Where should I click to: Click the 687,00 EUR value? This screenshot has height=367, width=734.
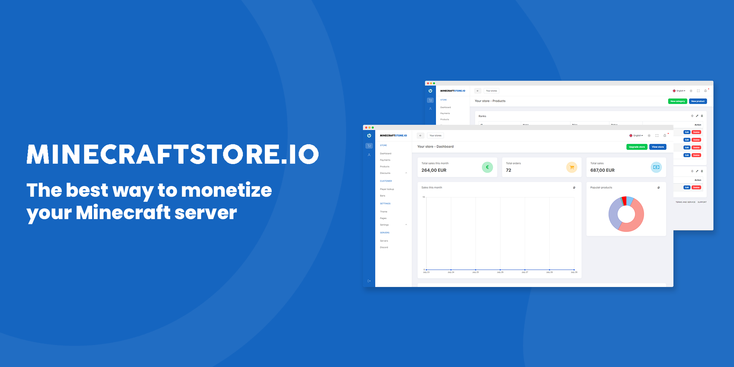(x=602, y=170)
